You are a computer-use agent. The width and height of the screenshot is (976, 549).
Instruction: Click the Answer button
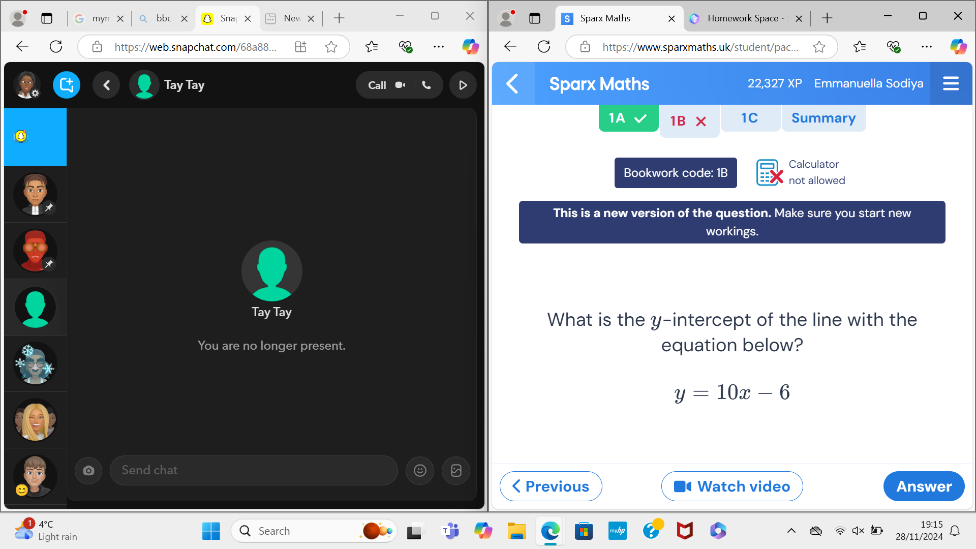click(x=924, y=486)
